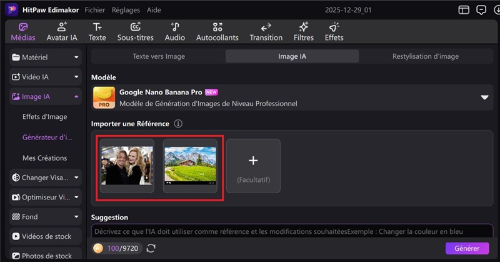This screenshot has height=262, width=500.
Task: Select the mountain landscape reference thumbnail
Action: [x=190, y=166]
